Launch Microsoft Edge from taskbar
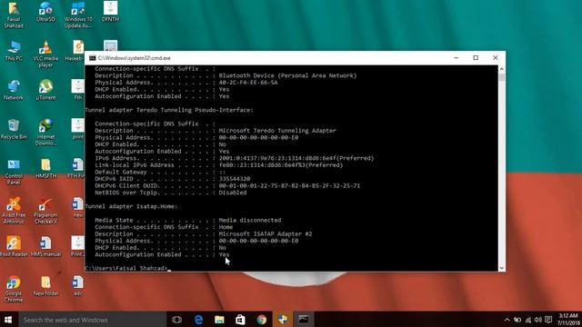The height and width of the screenshot is (327, 582). (198, 320)
